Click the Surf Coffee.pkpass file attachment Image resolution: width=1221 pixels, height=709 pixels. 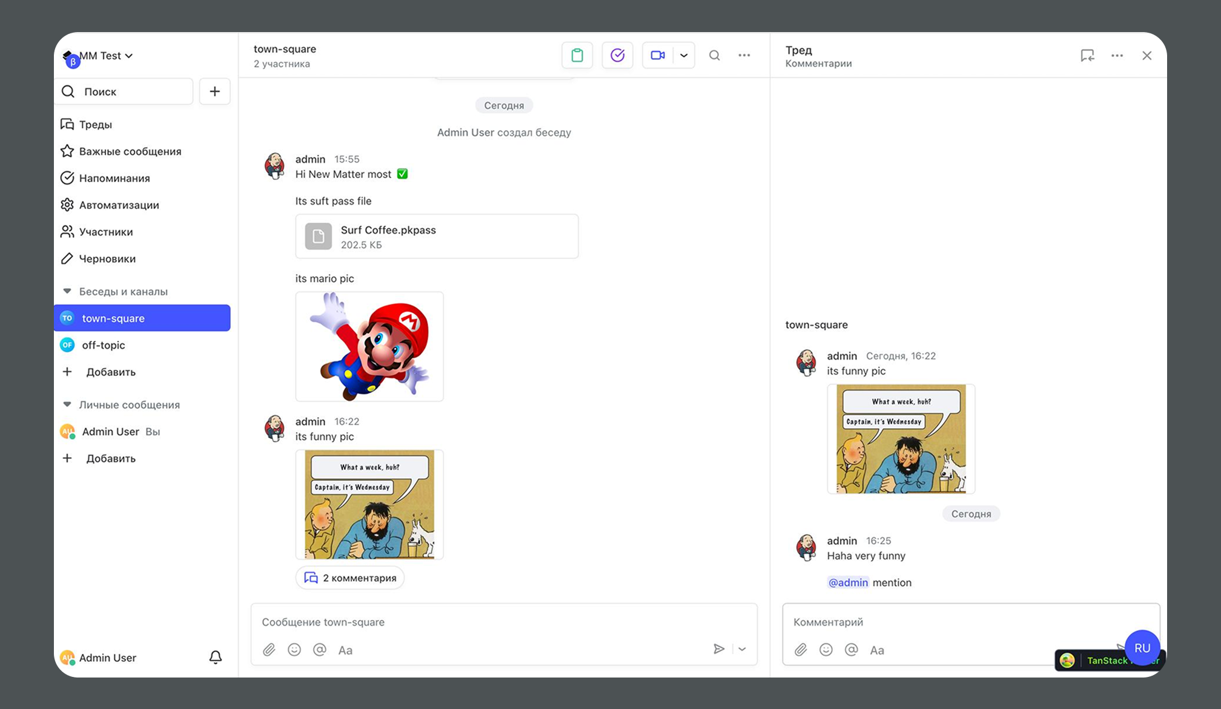click(436, 236)
